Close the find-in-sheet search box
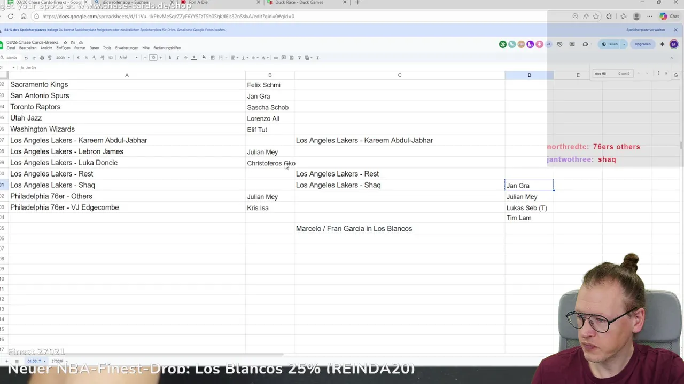 [666, 73]
